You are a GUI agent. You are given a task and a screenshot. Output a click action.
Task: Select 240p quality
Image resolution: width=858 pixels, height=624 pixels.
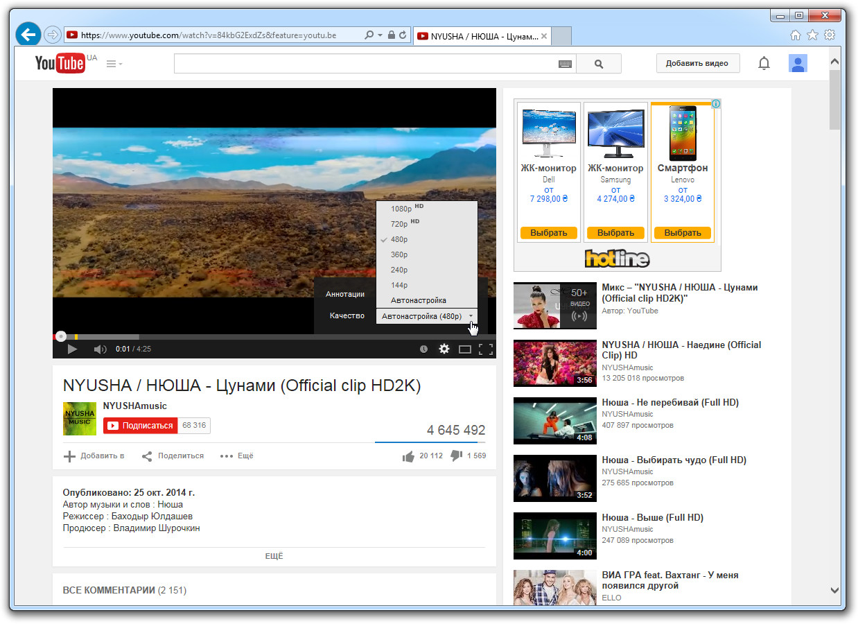[427, 270]
